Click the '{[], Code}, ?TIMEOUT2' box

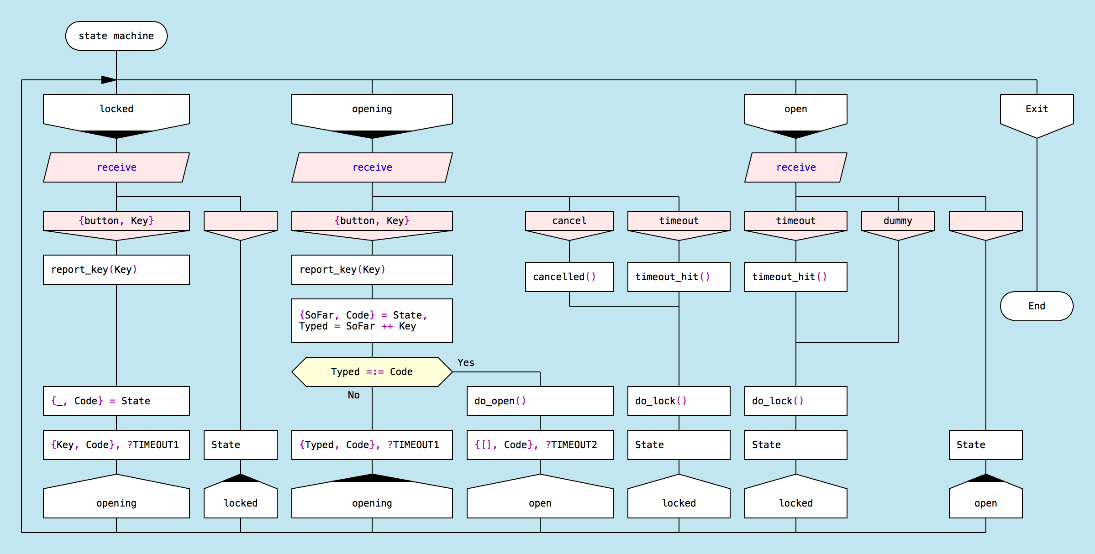pyautogui.click(x=540, y=445)
